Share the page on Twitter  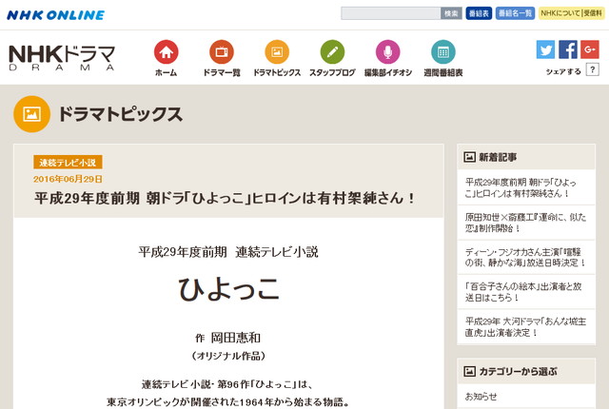point(545,49)
